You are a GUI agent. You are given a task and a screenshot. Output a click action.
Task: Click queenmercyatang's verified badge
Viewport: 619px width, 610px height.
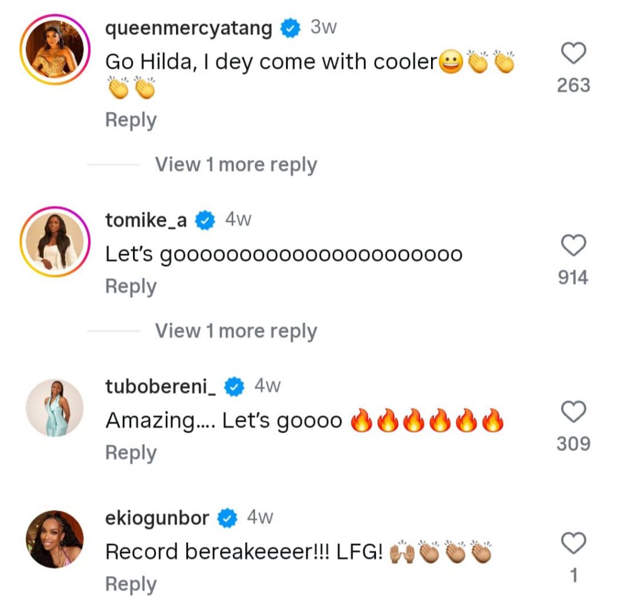pos(291,29)
